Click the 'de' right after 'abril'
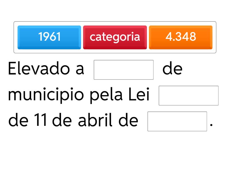This screenshot has width=230, height=172. 128,121
